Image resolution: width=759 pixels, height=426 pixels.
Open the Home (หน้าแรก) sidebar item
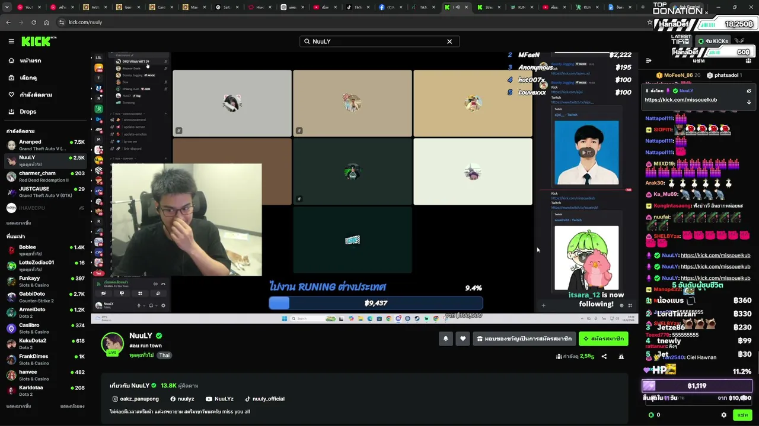44,61
